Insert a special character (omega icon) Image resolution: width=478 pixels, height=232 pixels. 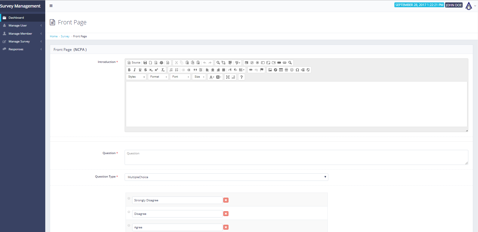tap(297, 70)
